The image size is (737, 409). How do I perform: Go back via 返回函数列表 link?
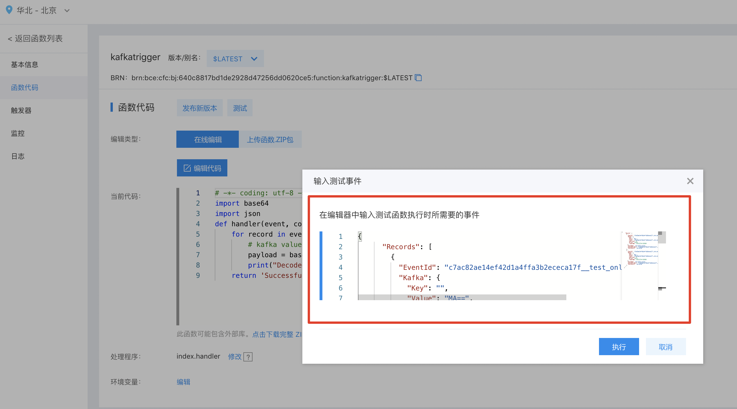(x=35, y=38)
